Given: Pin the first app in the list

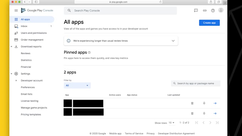Looking at the screenshot, I should (204, 103).
